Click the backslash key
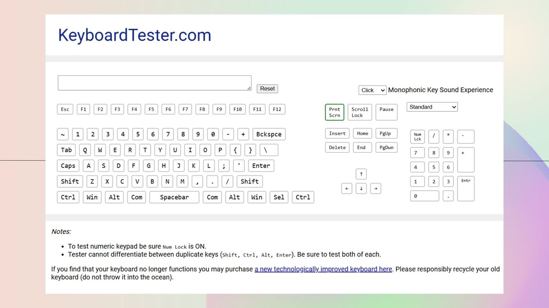 point(269,150)
